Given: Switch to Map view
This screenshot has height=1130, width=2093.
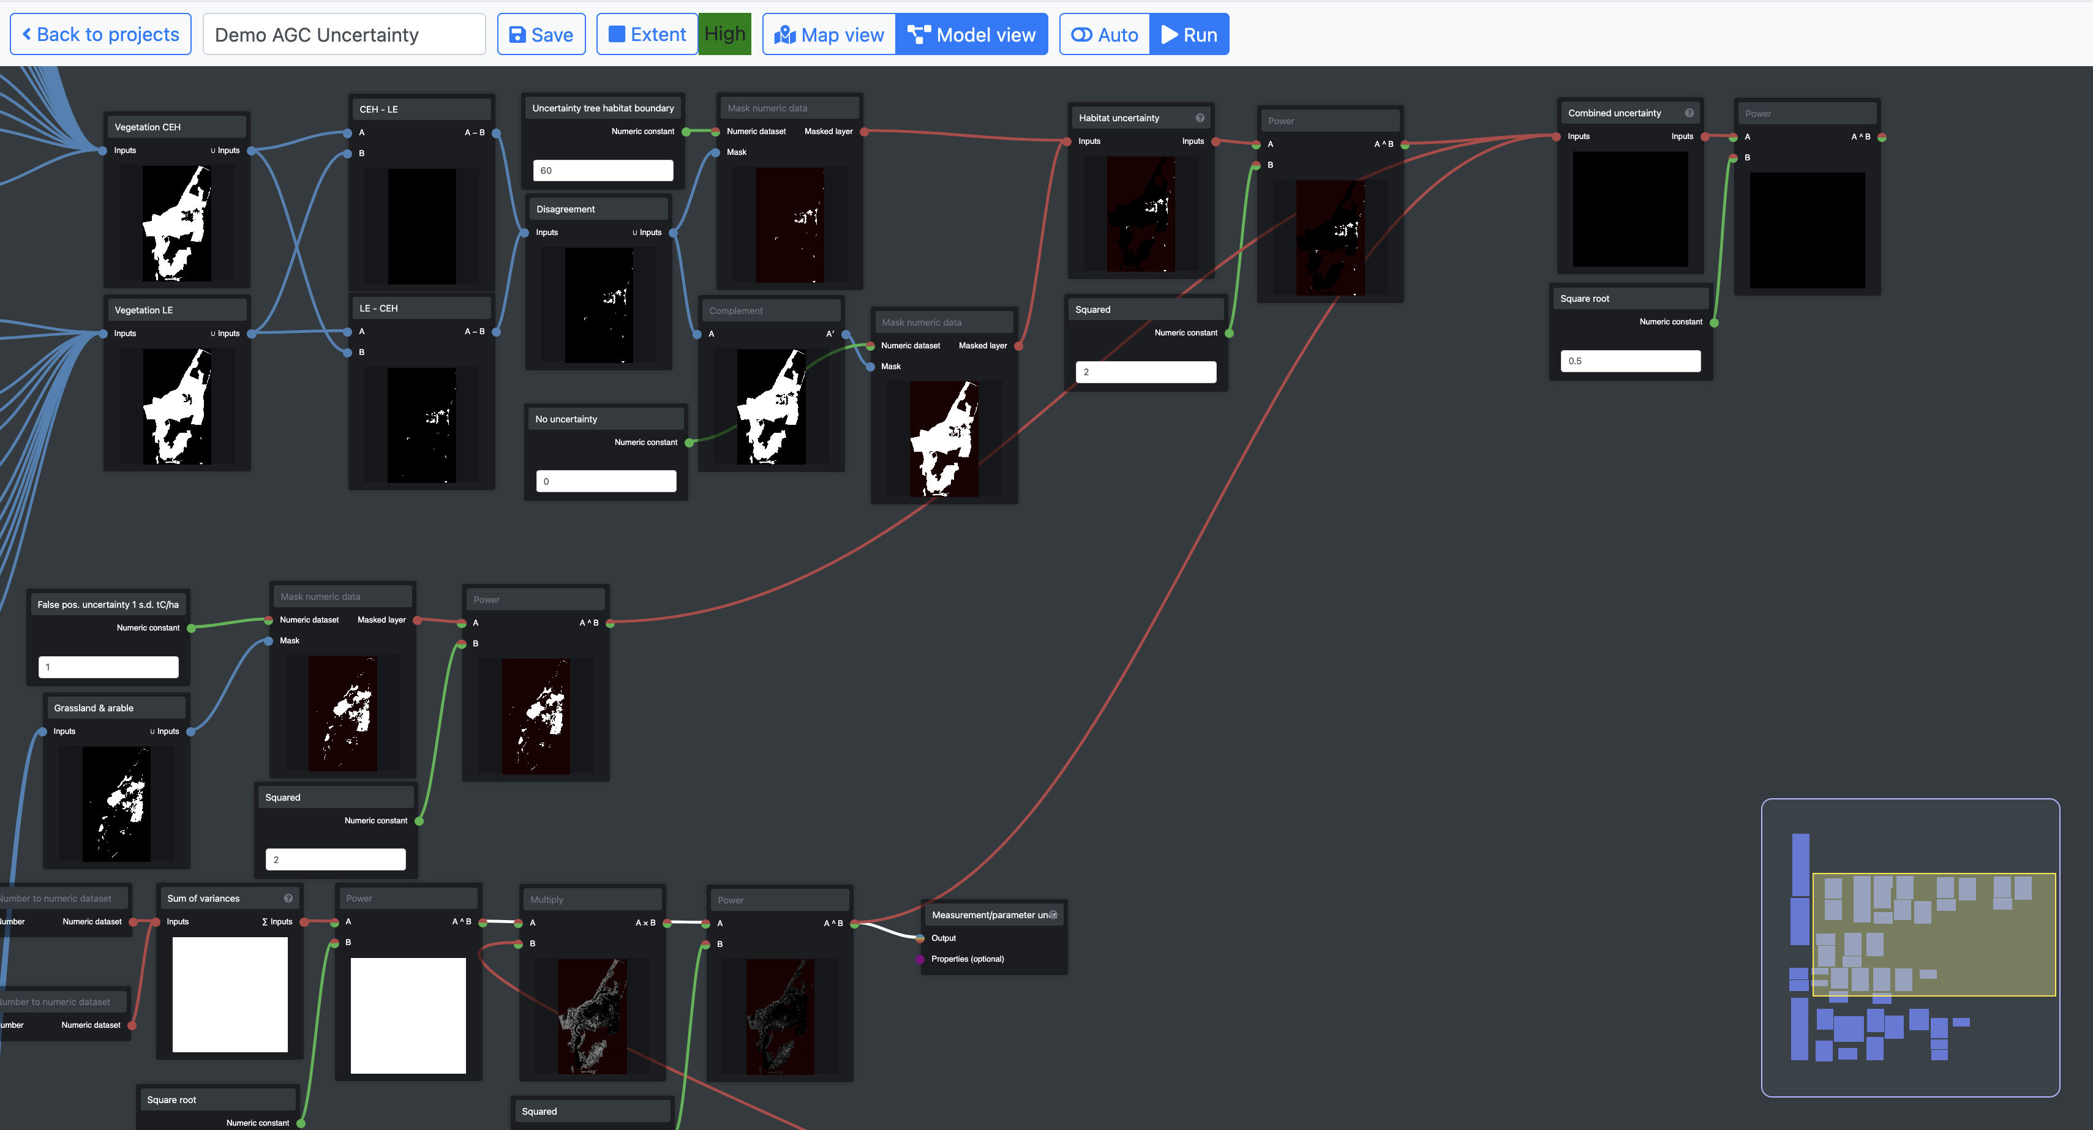Looking at the screenshot, I should point(829,35).
